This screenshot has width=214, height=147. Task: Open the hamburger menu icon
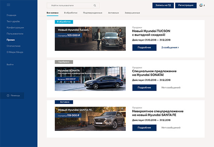click(x=8, y=5)
